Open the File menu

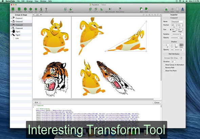[18, 1]
